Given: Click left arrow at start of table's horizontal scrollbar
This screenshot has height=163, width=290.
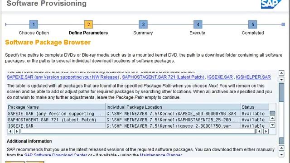Looking at the screenshot, I should pyautogui.click(x=10, y=131).
